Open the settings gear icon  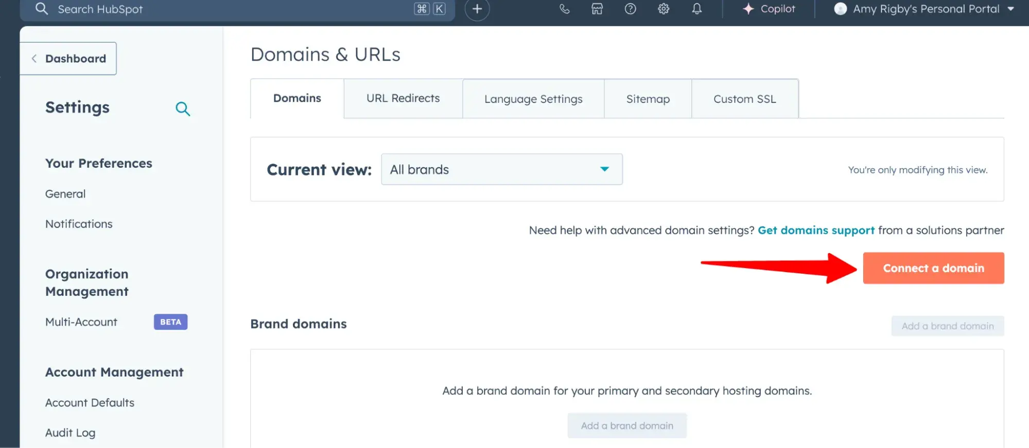664,9
